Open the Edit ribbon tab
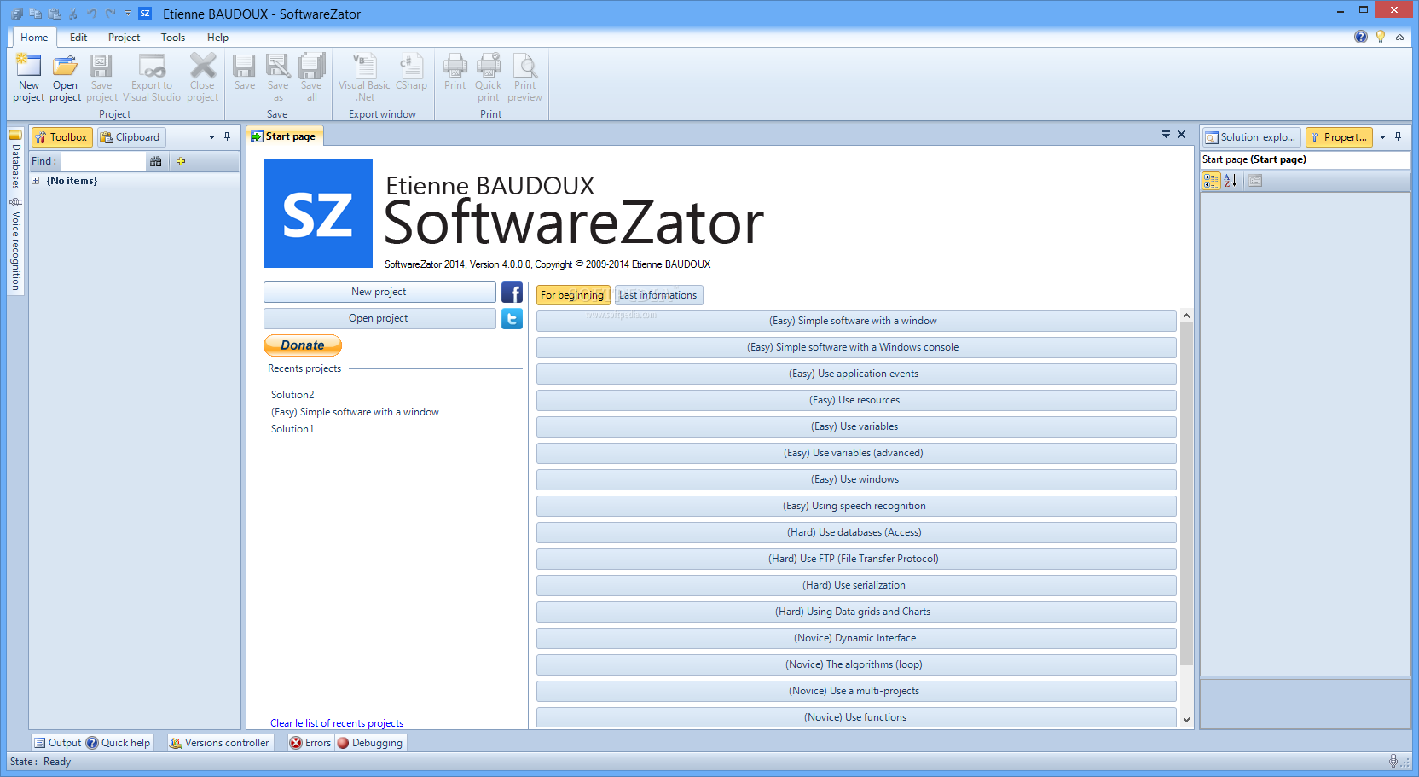The height and width of the screenshot is (777, 1419). (78, 38)
